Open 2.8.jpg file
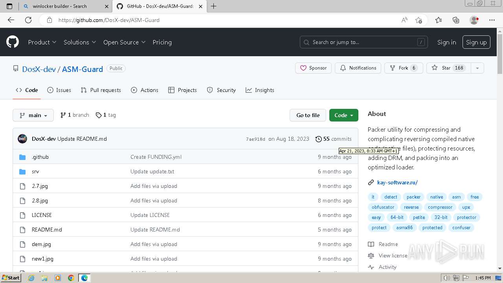 pyautogui.click(x=40, y=200)
